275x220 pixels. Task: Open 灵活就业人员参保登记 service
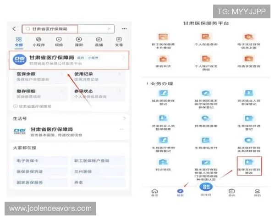[249, 98]
